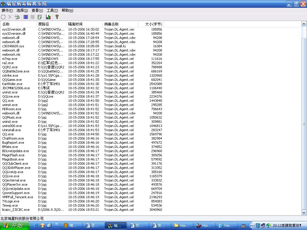Image resolution: width=307 pixels, height=230 pixels.
Task: Select QQBattleZone.exe in the list
Action: coord(82,71)
